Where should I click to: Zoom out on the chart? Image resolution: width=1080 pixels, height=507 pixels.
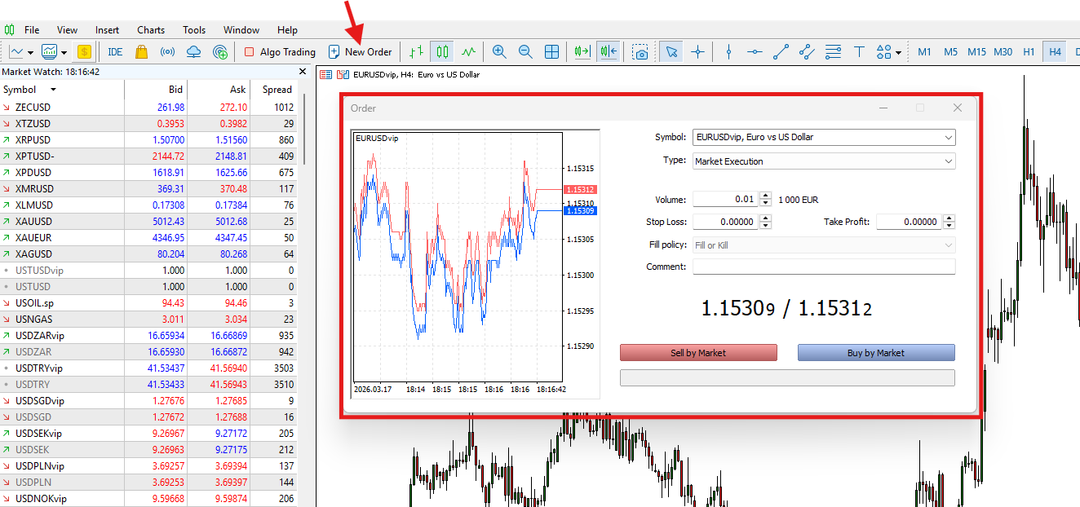[525, 51]
